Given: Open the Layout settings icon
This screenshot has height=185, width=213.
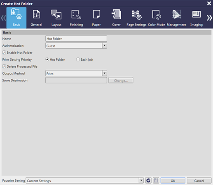Looking at the screenshot, I should point(56,14).
